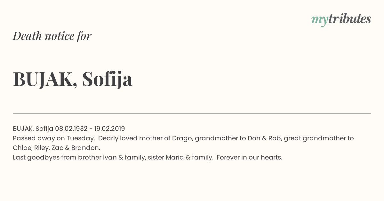Click the names "Chloe, Riley, Zac & Brandon"
This screenshot has width=384, height=201.
[x=56, y=148]
